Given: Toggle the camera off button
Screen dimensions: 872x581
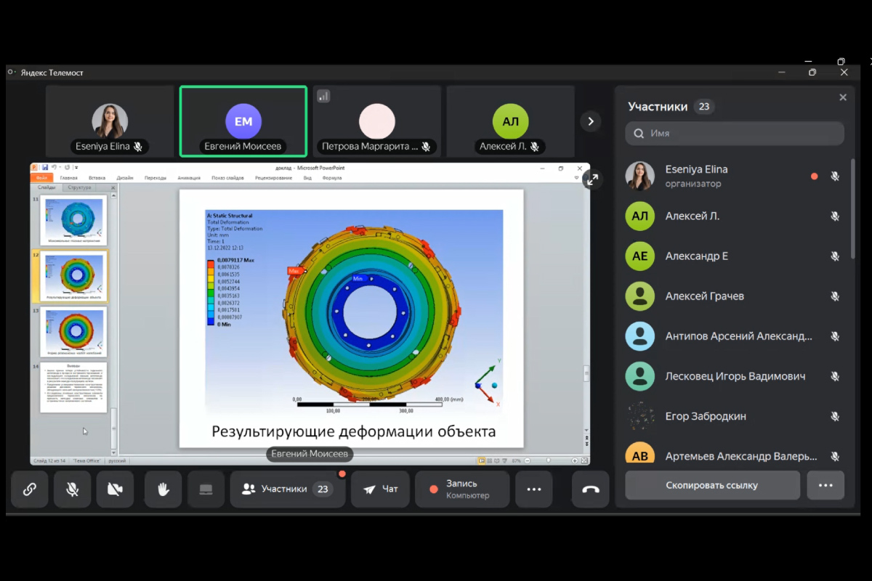Looking at the screenshot, I should tap(115, 489).
